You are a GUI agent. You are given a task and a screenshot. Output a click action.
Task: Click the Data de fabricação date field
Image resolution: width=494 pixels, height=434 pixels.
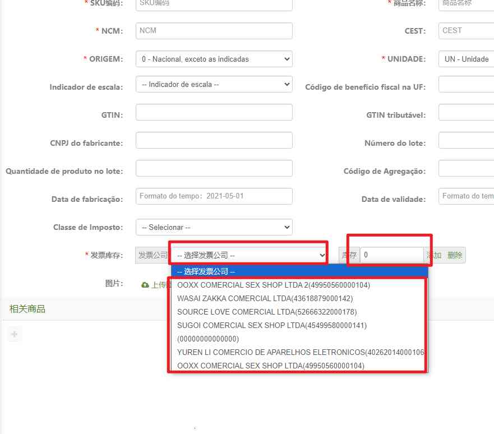tap(214, 196)
